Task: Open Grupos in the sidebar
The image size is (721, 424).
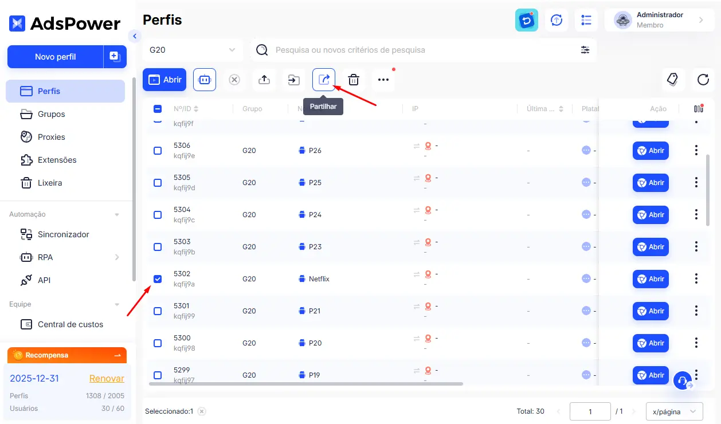Action: click(65, 114)
